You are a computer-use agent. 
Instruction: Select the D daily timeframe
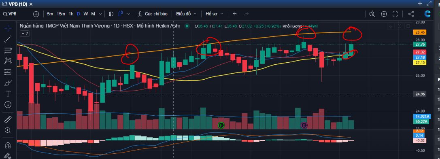click(79, 14)
